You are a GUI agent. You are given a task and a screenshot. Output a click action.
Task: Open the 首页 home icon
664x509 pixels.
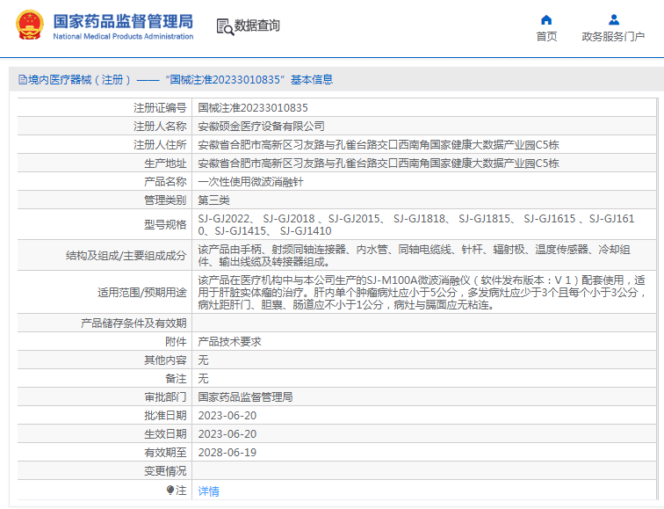tap(546, 20)
